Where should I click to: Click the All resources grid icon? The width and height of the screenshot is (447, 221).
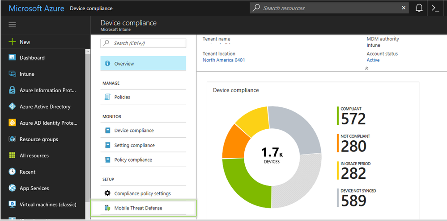pyautogui.click(x=12, y=156)
